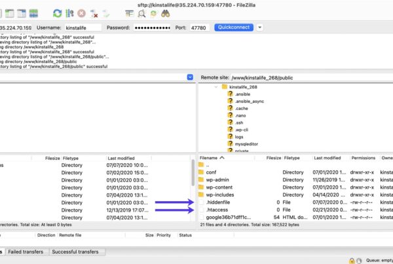Switch to the Failed transfers tab

[x=26, y=252]
